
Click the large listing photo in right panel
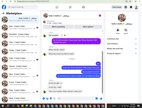click(x=122, y=18)
